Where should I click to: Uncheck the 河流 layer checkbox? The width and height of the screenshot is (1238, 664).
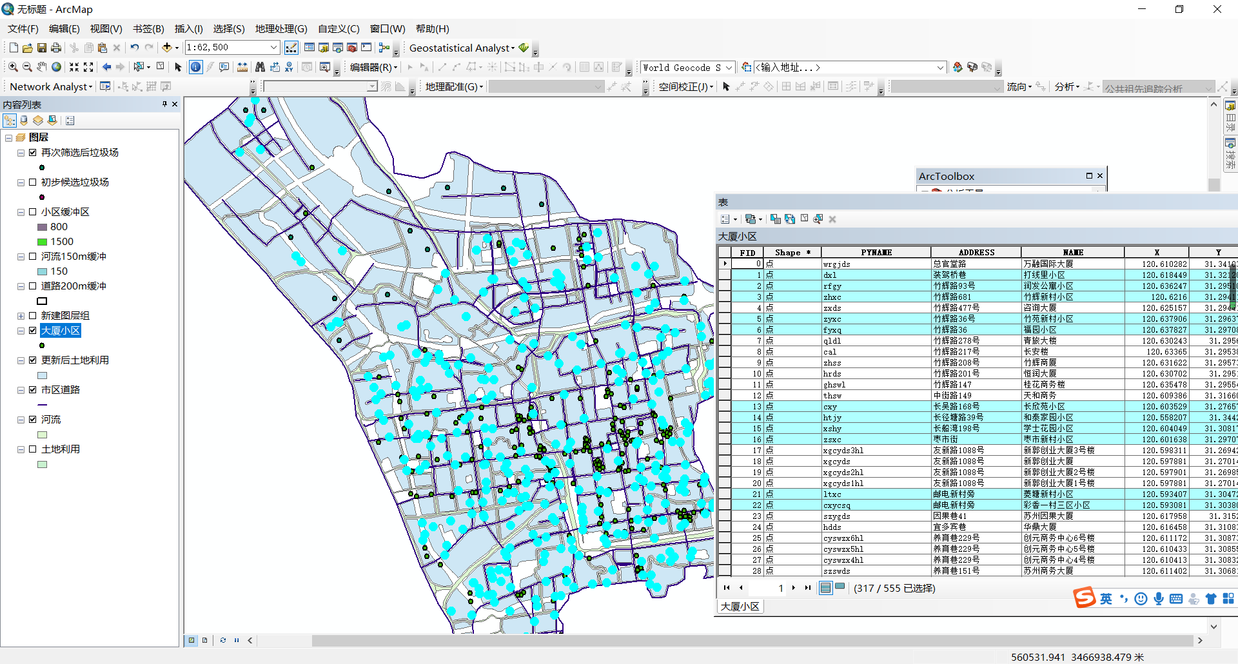(x=32, y=420)
